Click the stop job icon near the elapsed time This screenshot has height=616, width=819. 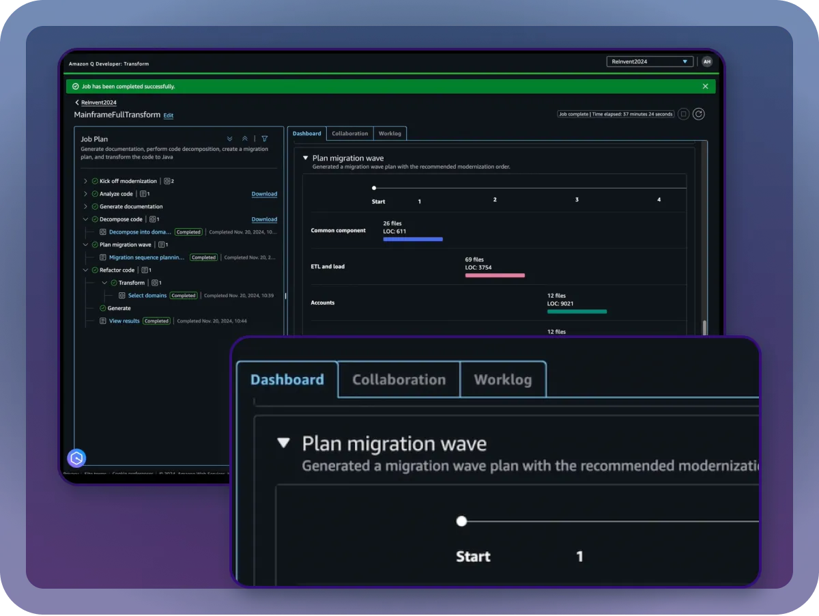click(683, 113)
